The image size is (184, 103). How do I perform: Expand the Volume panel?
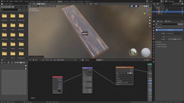coord(159,42)
